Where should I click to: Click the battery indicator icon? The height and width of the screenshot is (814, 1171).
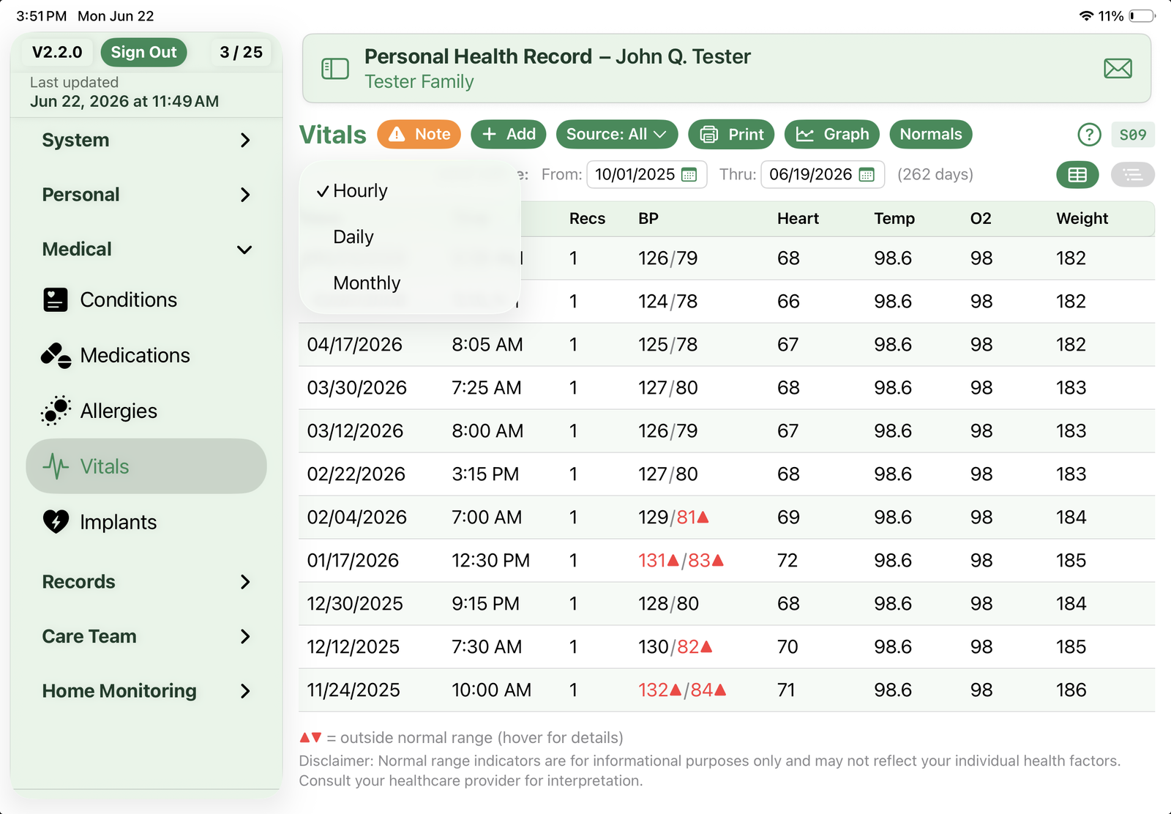click(x=1142, y=16)
